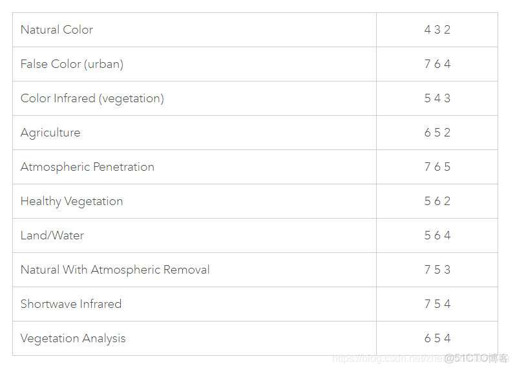
Task: Click the 7 5 4 band value
Action: click(437, 304)
